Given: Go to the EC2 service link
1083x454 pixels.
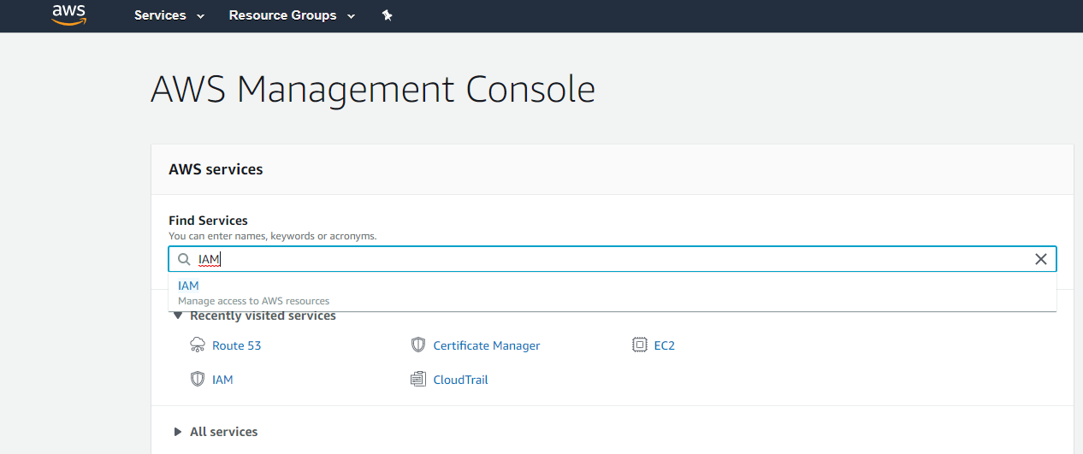Looking at the screenshot, I should click(664, 345).
